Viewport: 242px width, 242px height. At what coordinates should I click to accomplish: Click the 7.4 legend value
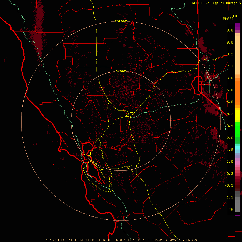click(x=230, y=66)
